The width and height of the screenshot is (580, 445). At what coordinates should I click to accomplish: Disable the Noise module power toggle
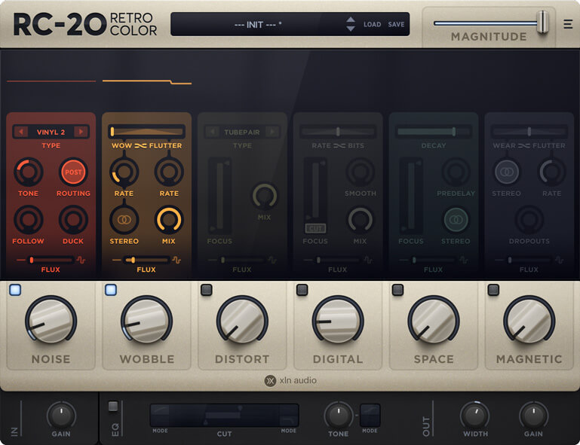[15, 290]
